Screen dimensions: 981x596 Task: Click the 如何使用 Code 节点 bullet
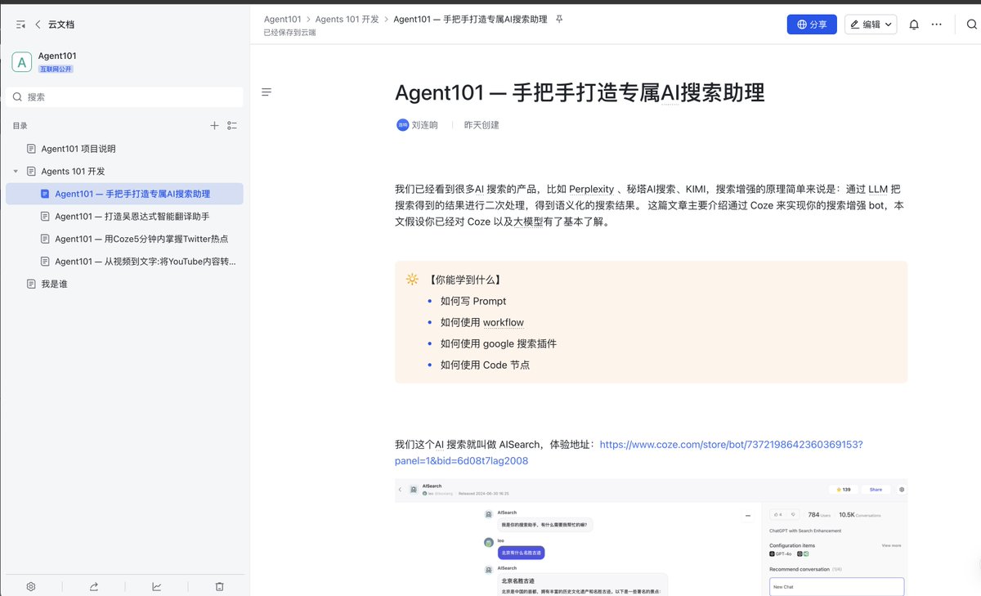coord(485,365)
